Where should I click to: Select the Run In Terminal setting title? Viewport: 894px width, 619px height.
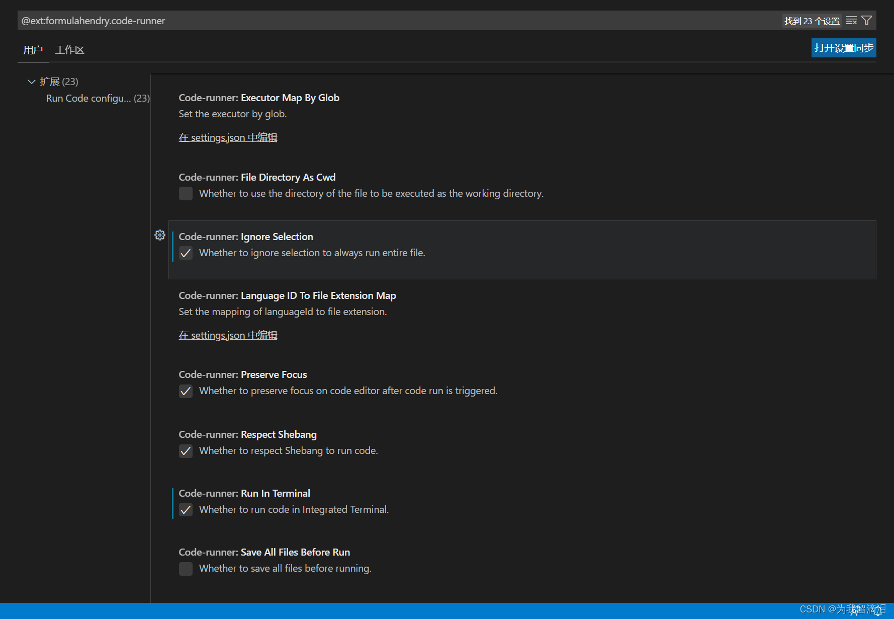pyautogui.click(x=244, y=493)
